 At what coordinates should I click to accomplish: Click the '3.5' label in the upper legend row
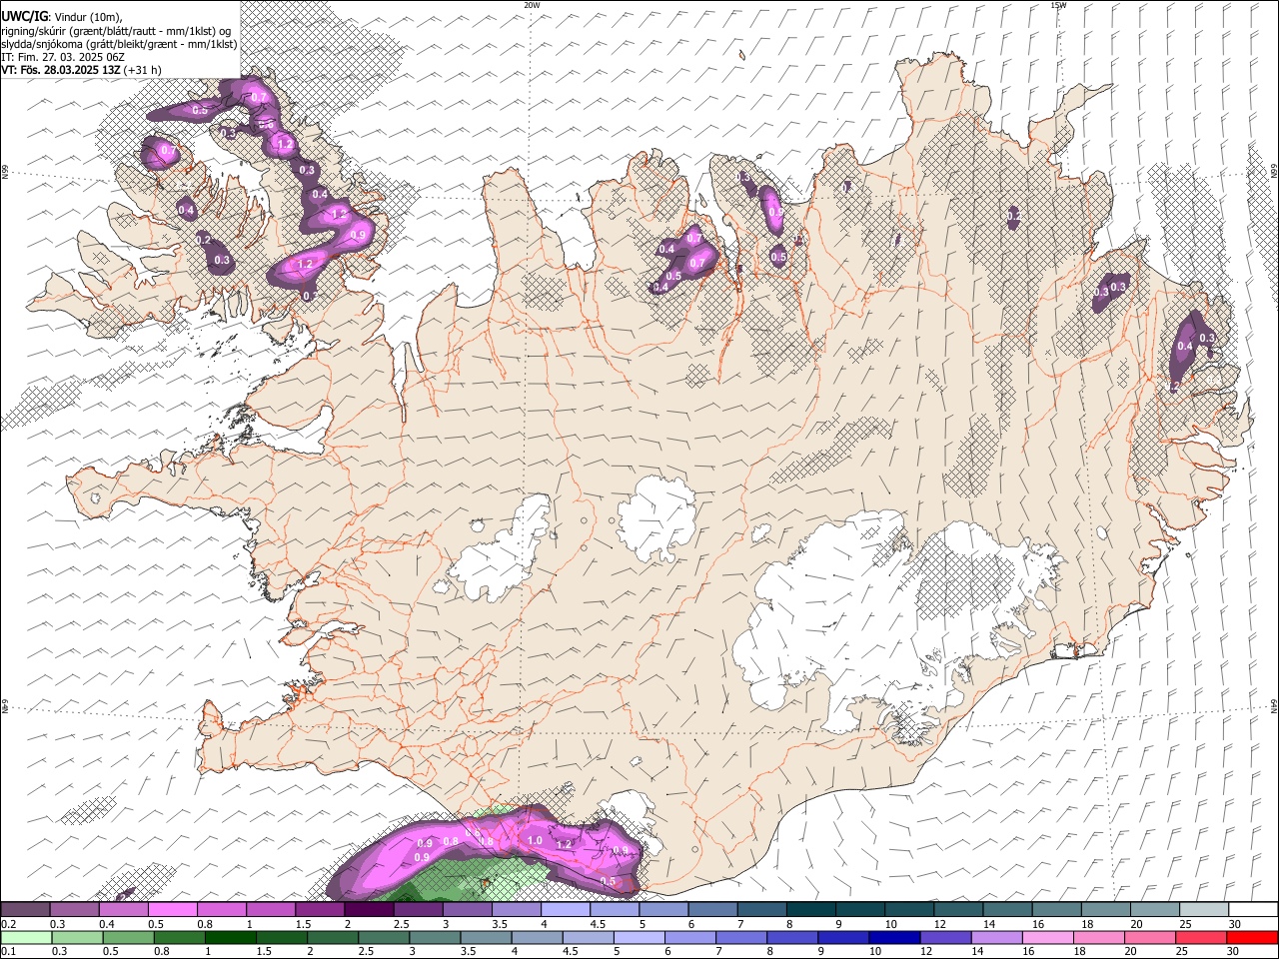click(x=499, y=924)
